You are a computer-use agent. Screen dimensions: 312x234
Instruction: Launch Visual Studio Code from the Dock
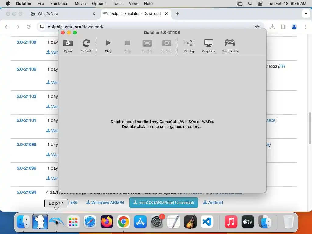pos(207,222)
